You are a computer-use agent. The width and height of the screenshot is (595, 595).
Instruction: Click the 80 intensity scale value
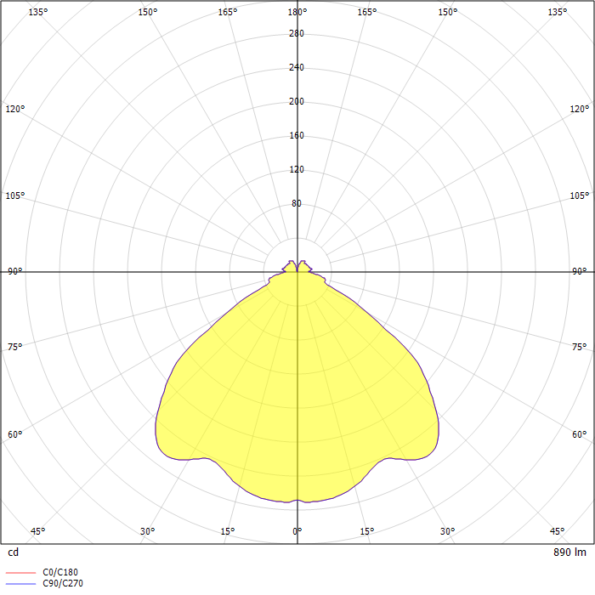(297, 203)
